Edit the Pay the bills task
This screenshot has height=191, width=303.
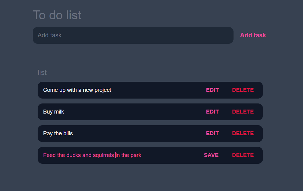pyautogui.click(x=212, y=133)
